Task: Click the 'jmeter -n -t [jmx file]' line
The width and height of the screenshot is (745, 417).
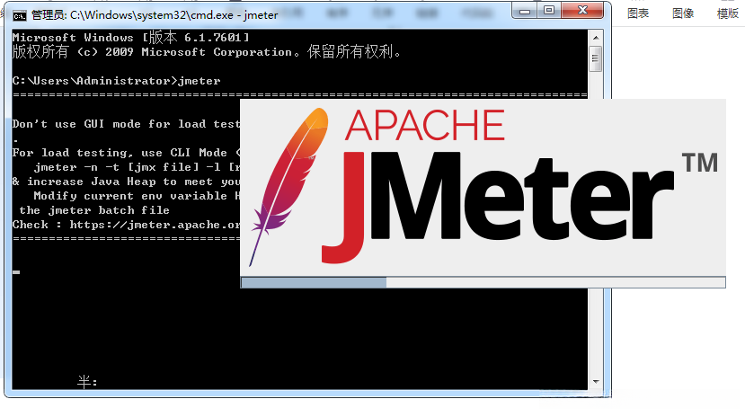Action: click(x=137, y=167)
